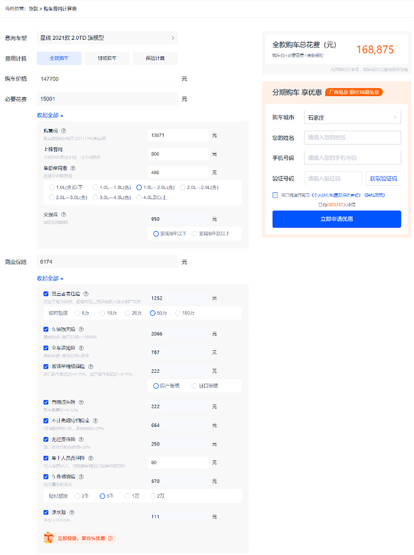Select the 100万 compensation radio option
The image size is (414, 555).
click(x=177, y=313)
